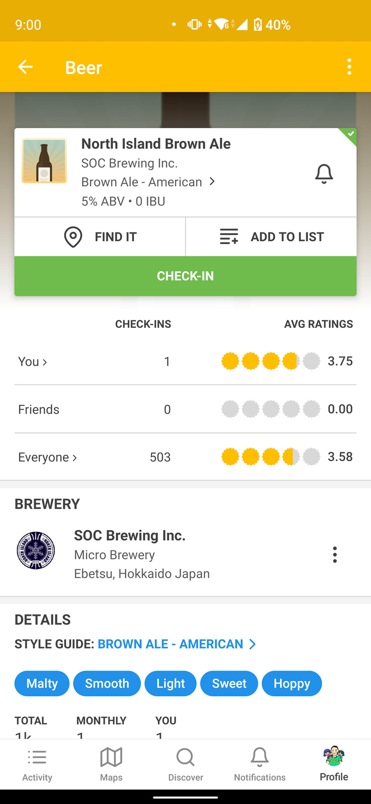The width and height of the screenshot is (371, 804).
Task: Open SOC Brewing brewery options menu
Action: pos(335,554)
